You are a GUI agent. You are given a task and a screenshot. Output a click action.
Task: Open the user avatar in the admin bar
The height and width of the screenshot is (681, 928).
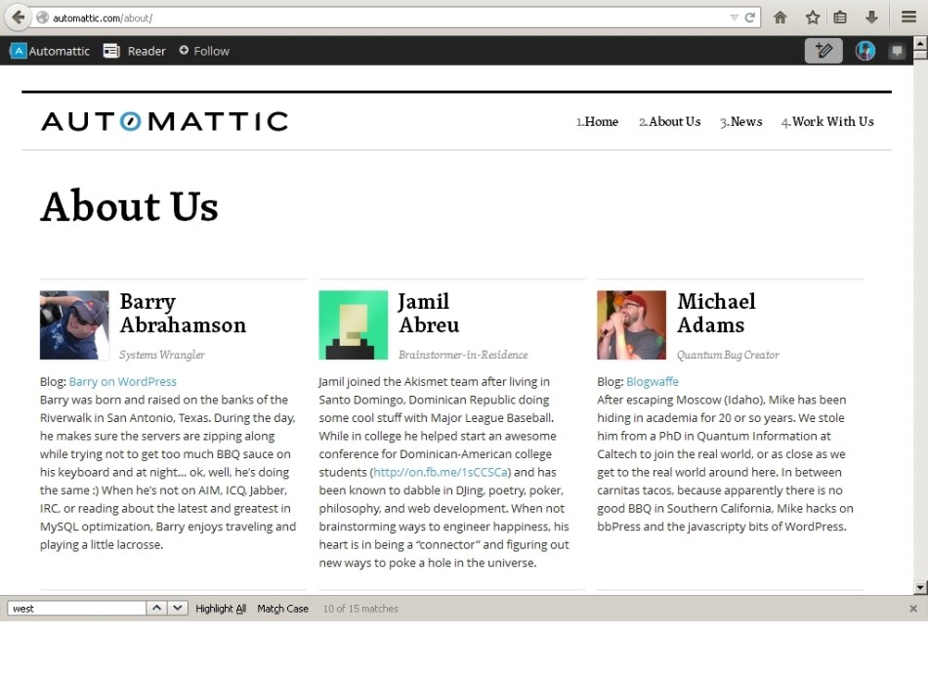pos(865,51)
